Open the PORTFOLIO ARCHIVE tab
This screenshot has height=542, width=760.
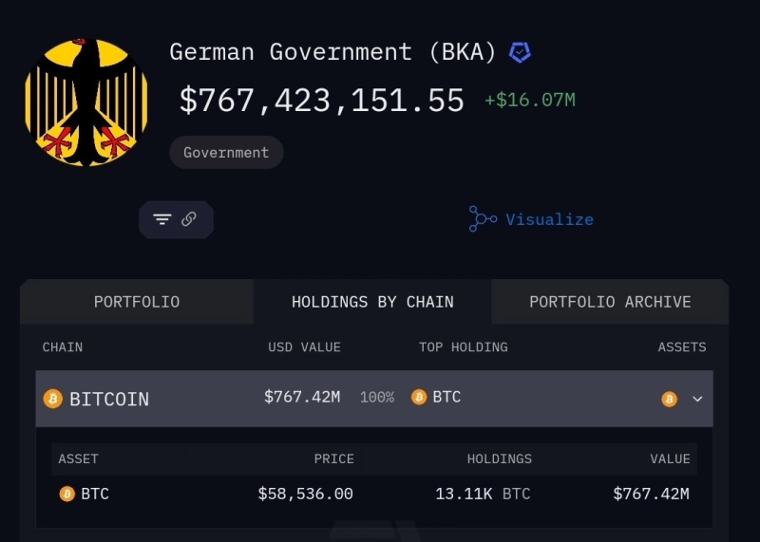[x=610, y=302]
